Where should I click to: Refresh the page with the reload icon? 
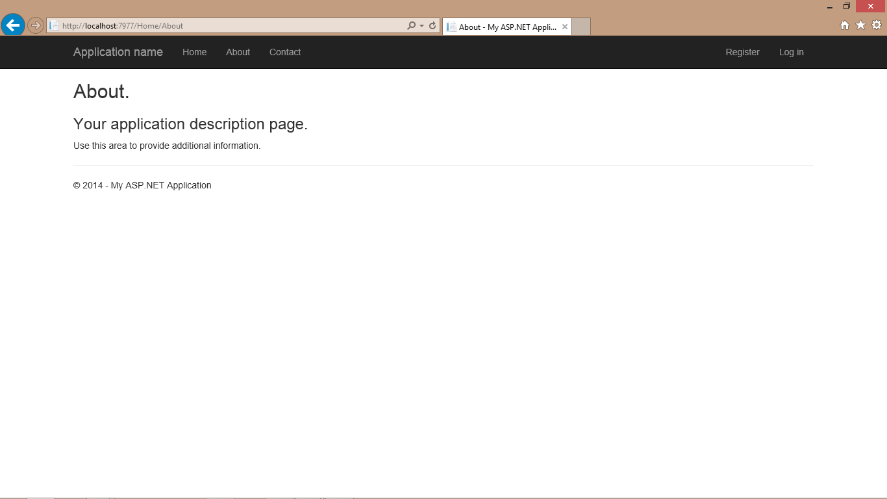432,26
